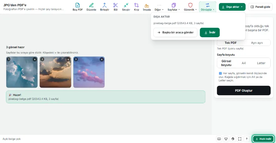Choose the Tek PDF output mode

(x=231, y=43)
